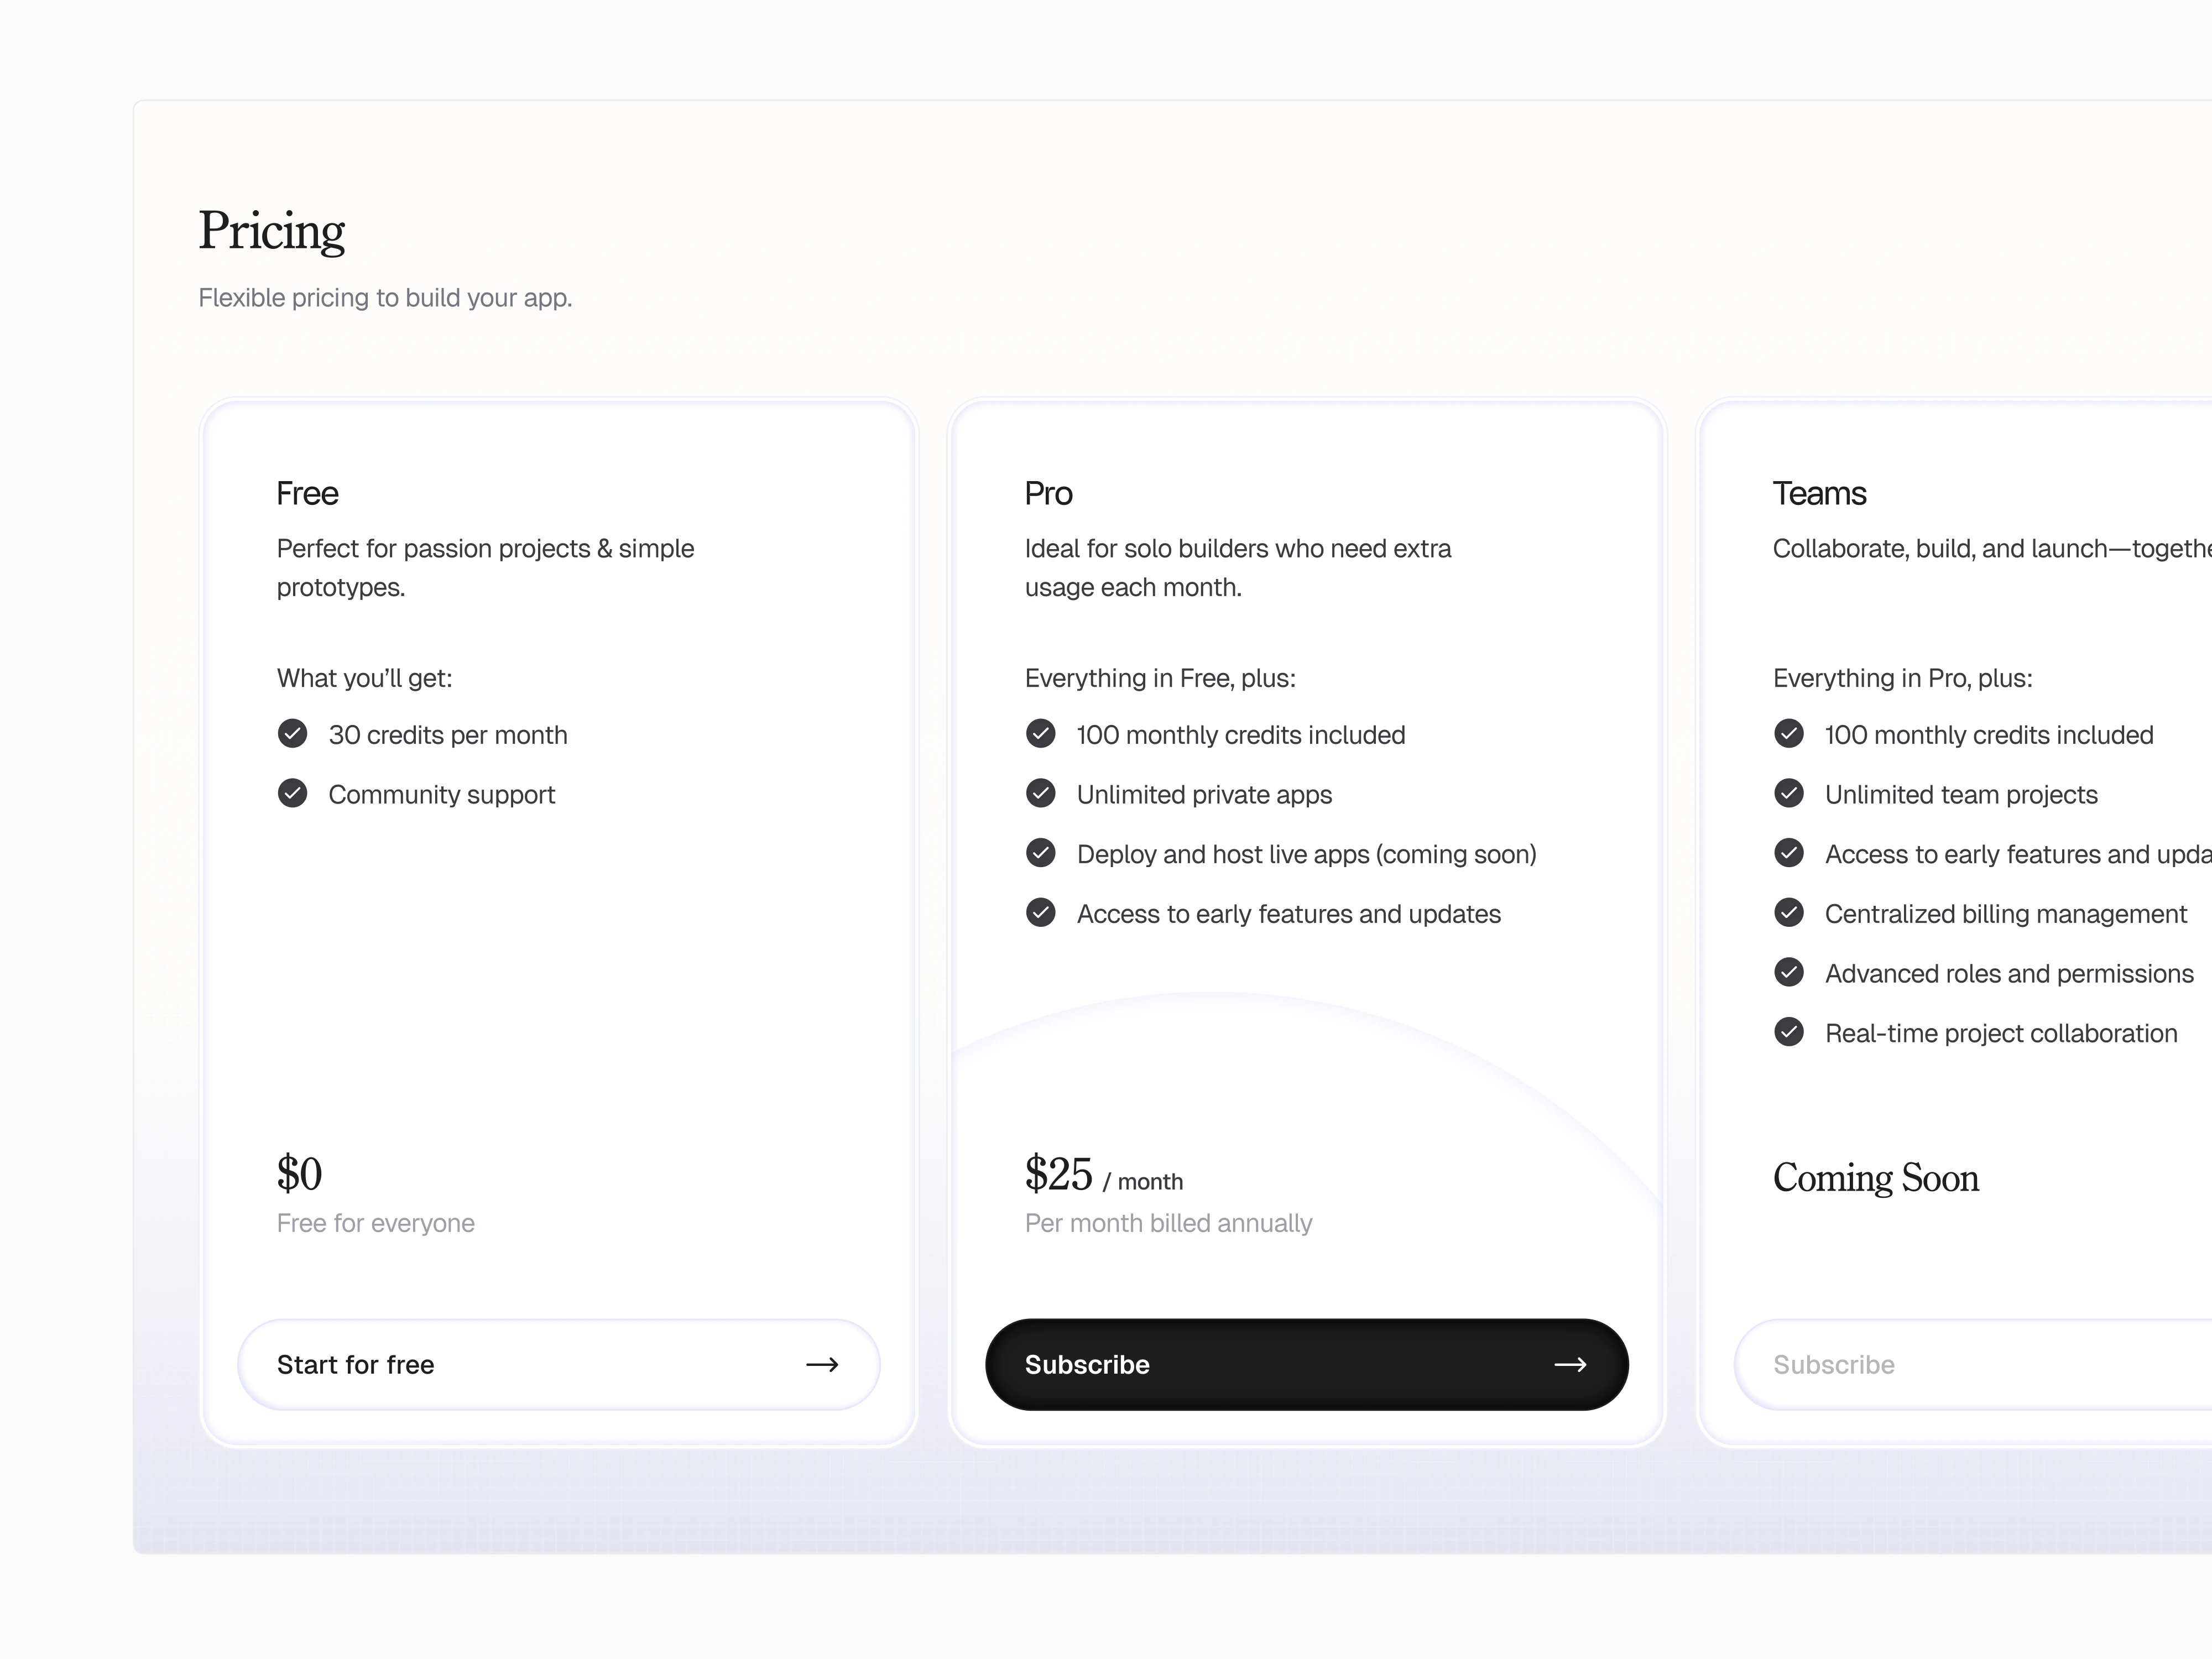Click the Coming Soon label in Teams card
2212x1659 pixels.
pos(1875,1178)
